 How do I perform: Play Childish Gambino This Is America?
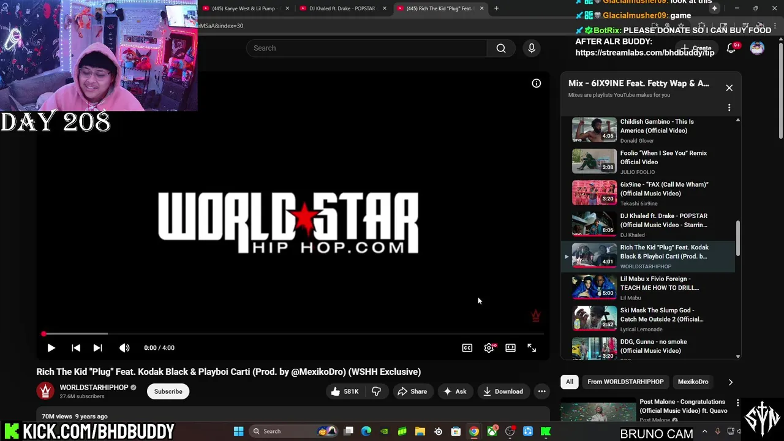(649, 130)
